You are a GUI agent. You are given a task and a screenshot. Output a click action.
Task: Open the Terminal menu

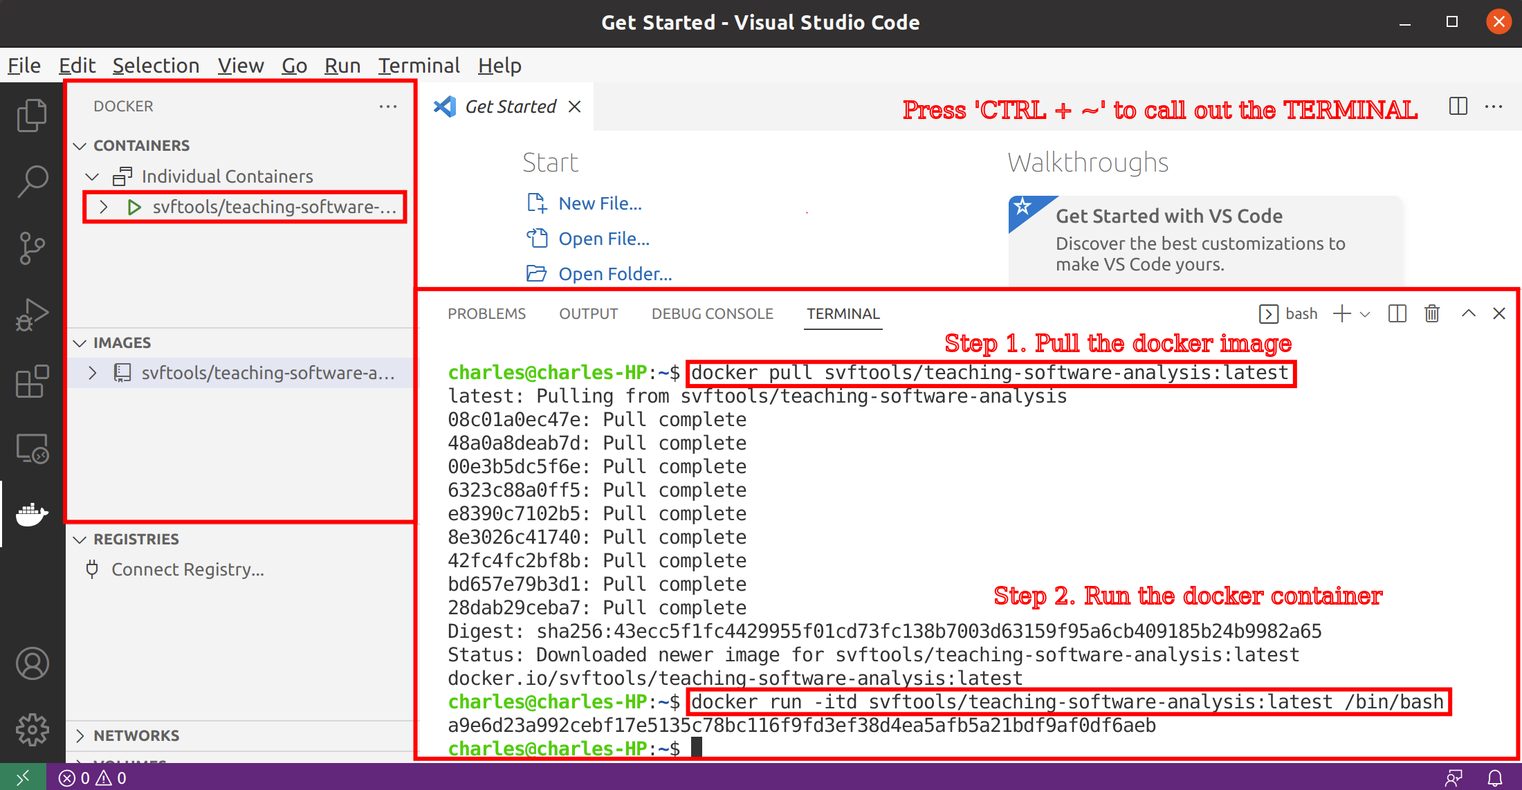[x=419, y=66]
